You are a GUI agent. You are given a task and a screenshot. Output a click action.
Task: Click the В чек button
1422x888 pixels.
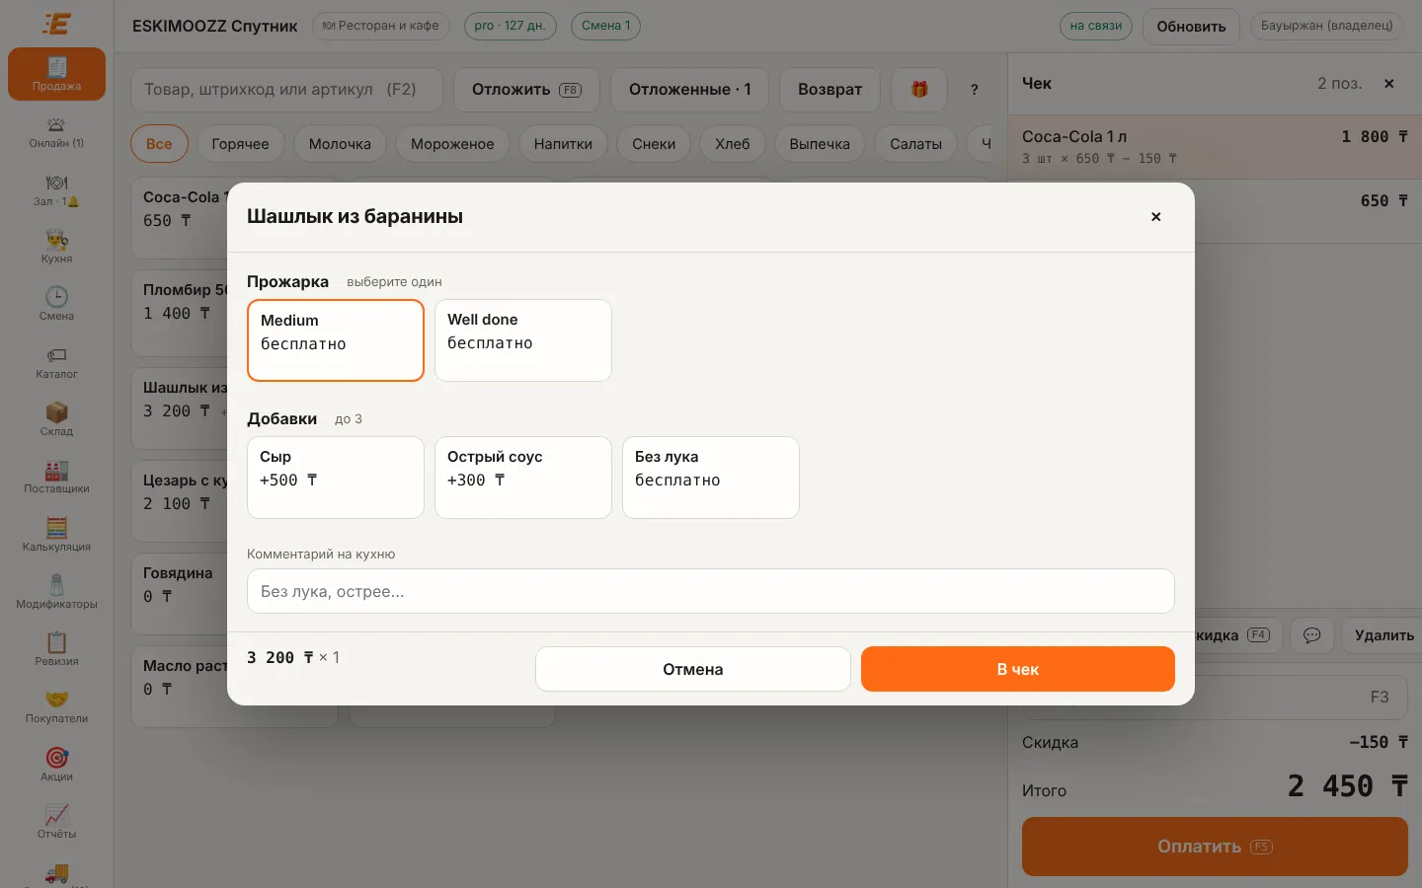(x=1018, y=669)
